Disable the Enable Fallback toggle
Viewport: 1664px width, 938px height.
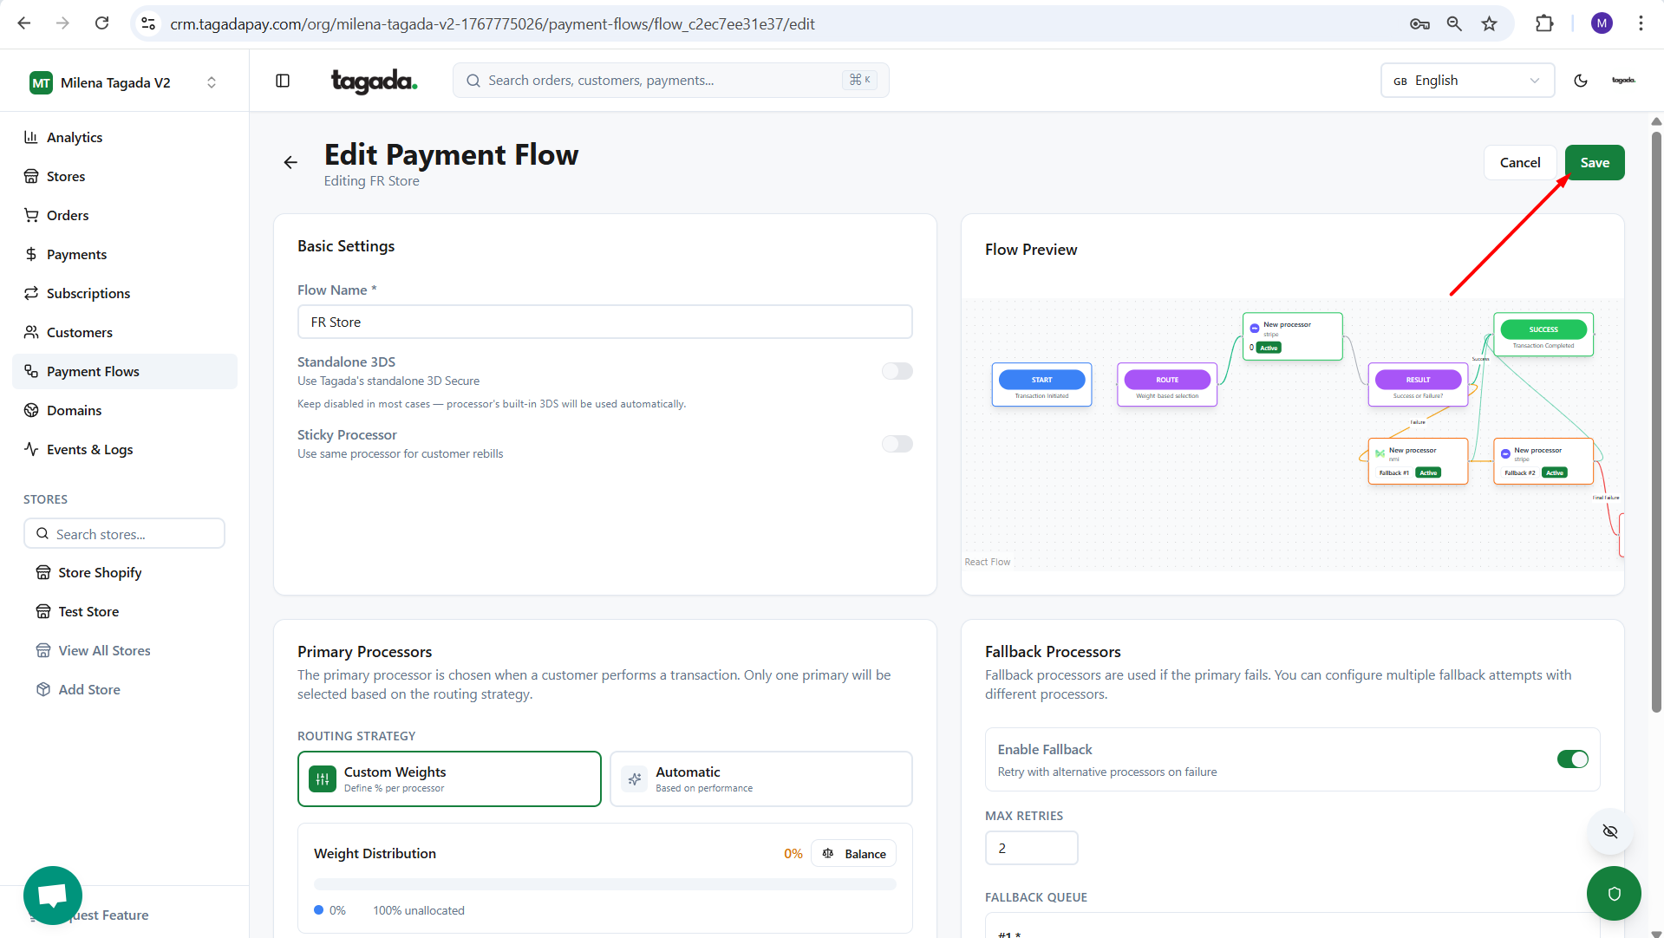(x=1572, y=759)
